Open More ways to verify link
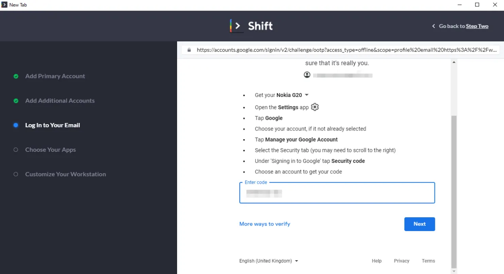 [264, 224]
